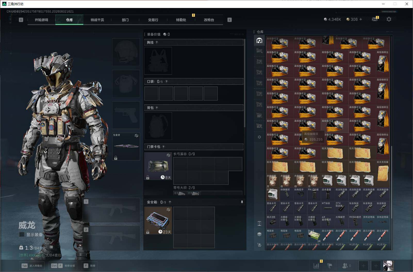
Task: Open the 特勤处 tab
Action: click(181, 20)
